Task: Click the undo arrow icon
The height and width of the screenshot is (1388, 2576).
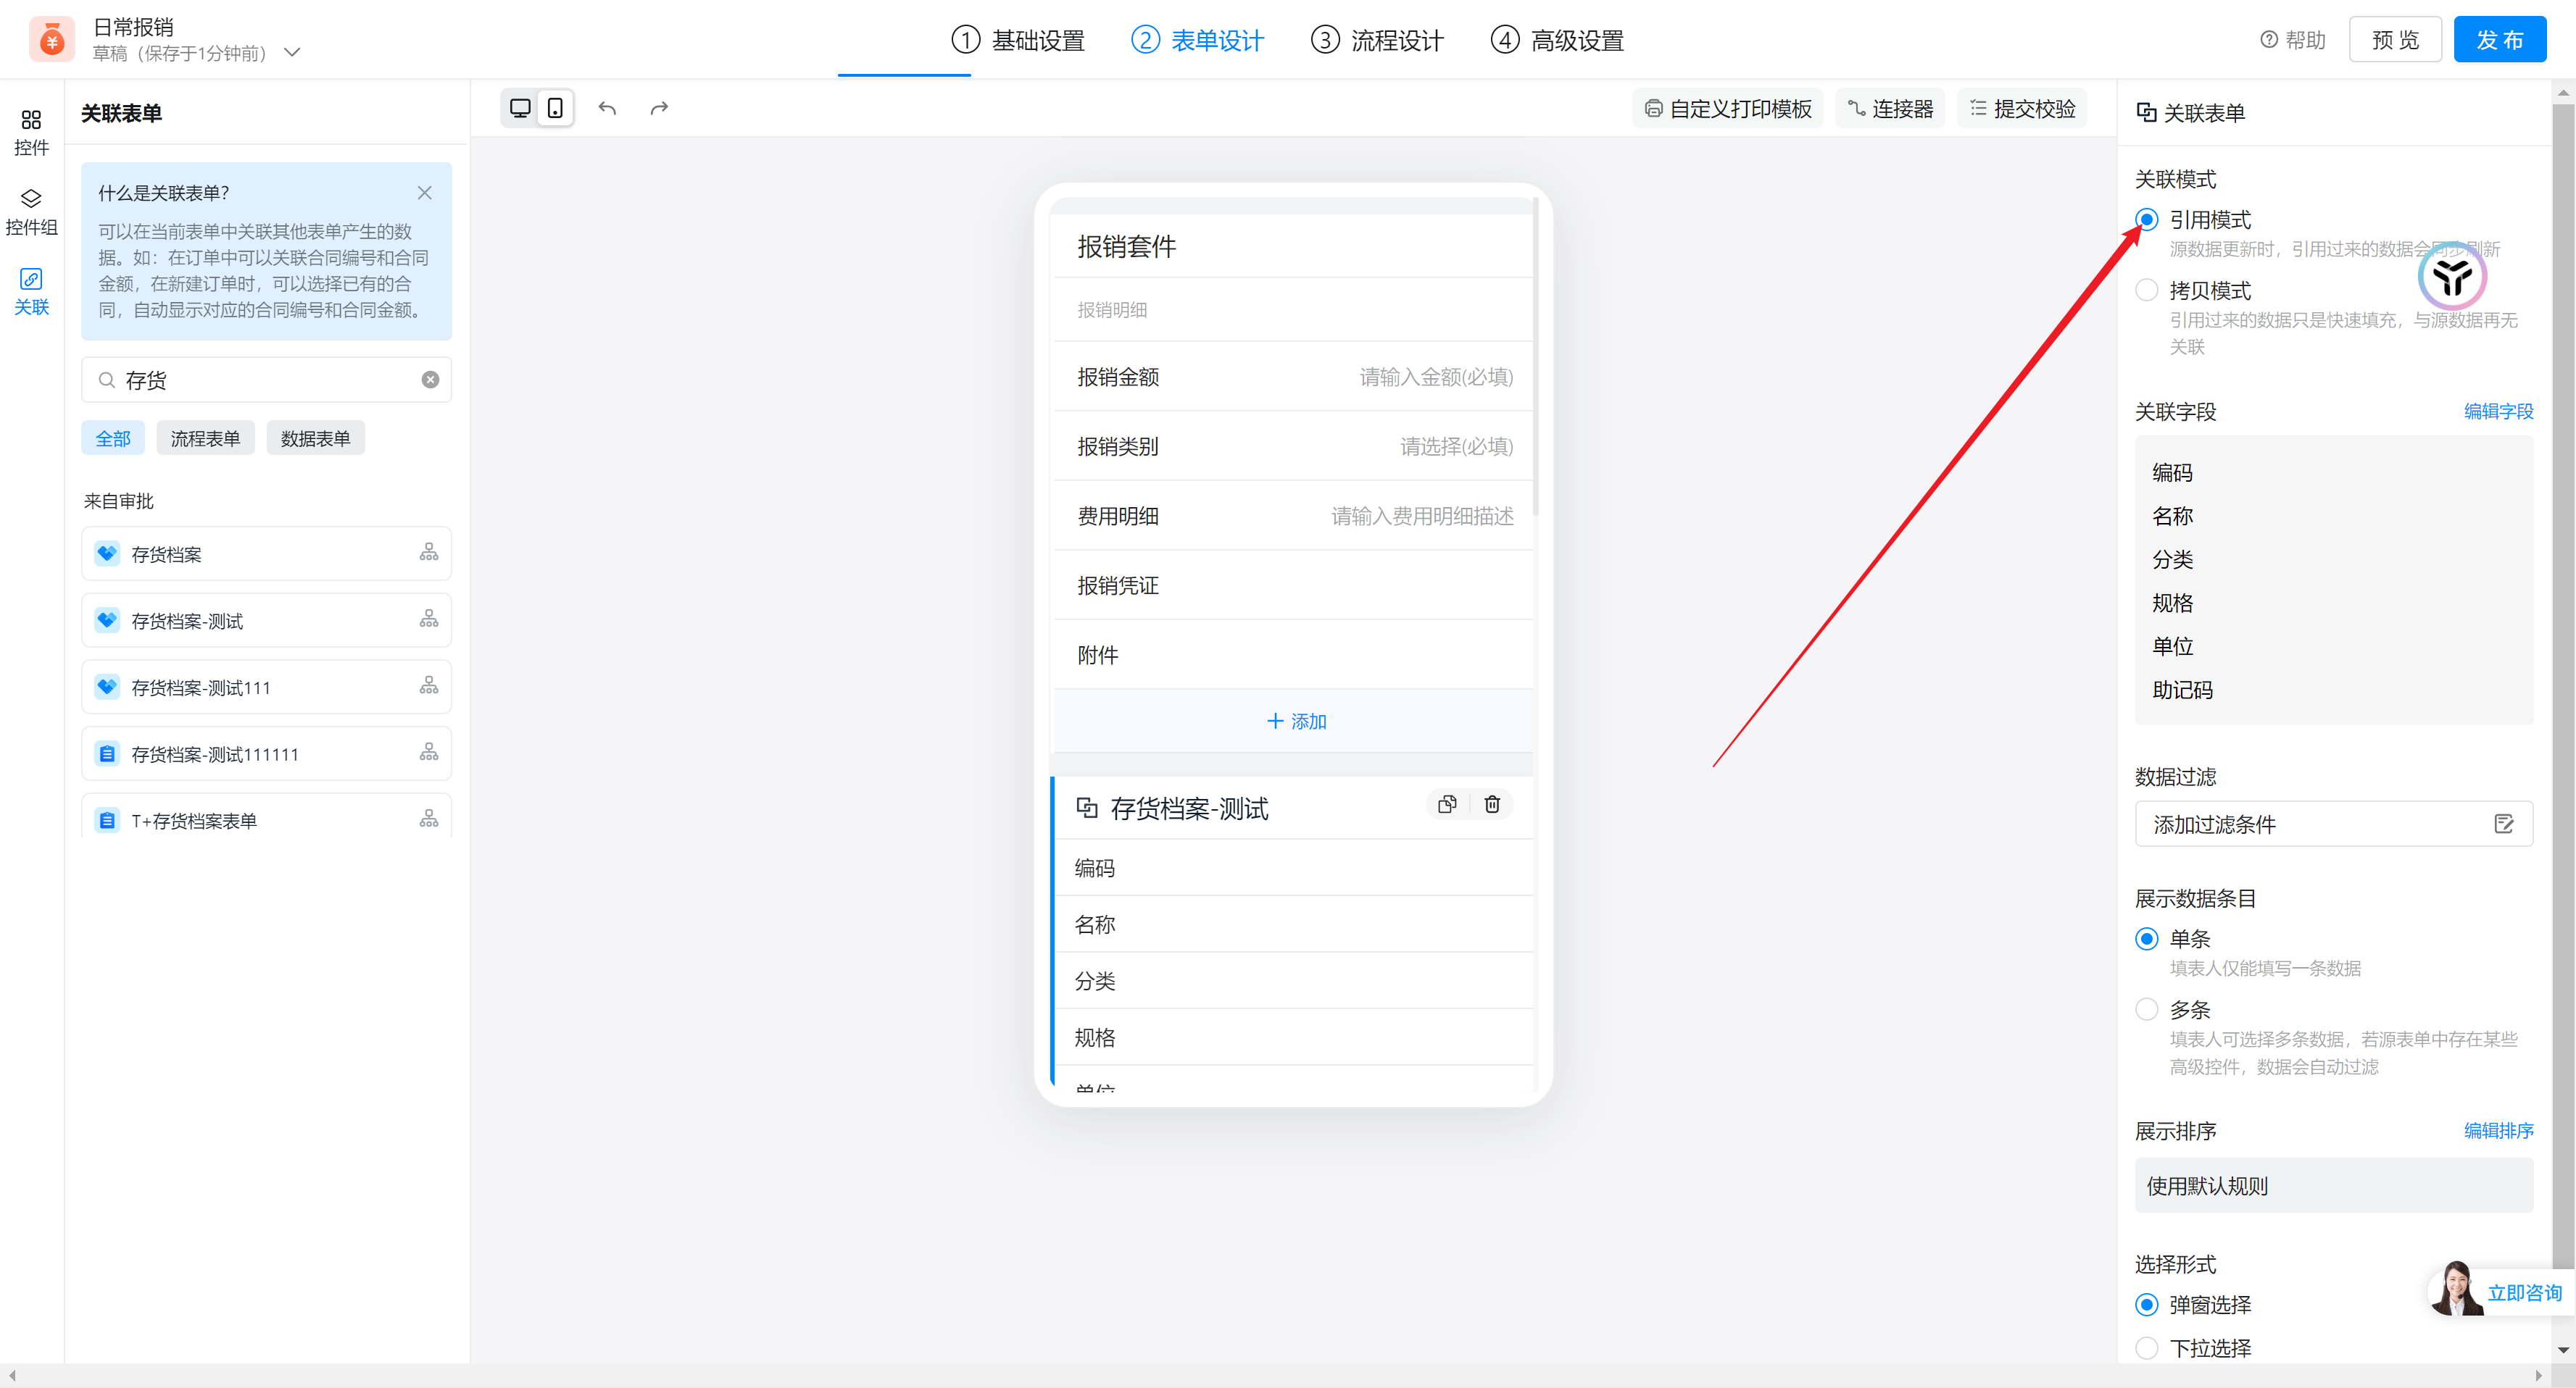Action: tap(607, 108)
